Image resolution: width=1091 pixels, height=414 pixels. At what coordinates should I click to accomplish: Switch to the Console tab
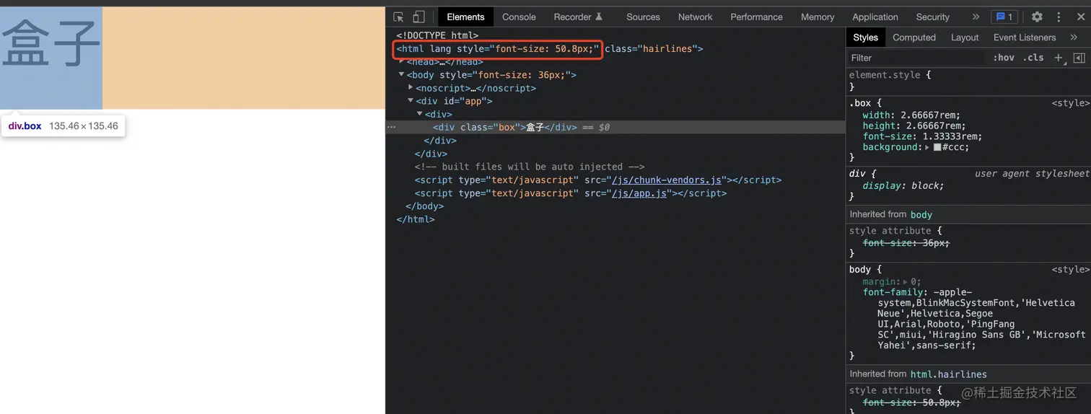pyautogui.click(x=519, y=17)
